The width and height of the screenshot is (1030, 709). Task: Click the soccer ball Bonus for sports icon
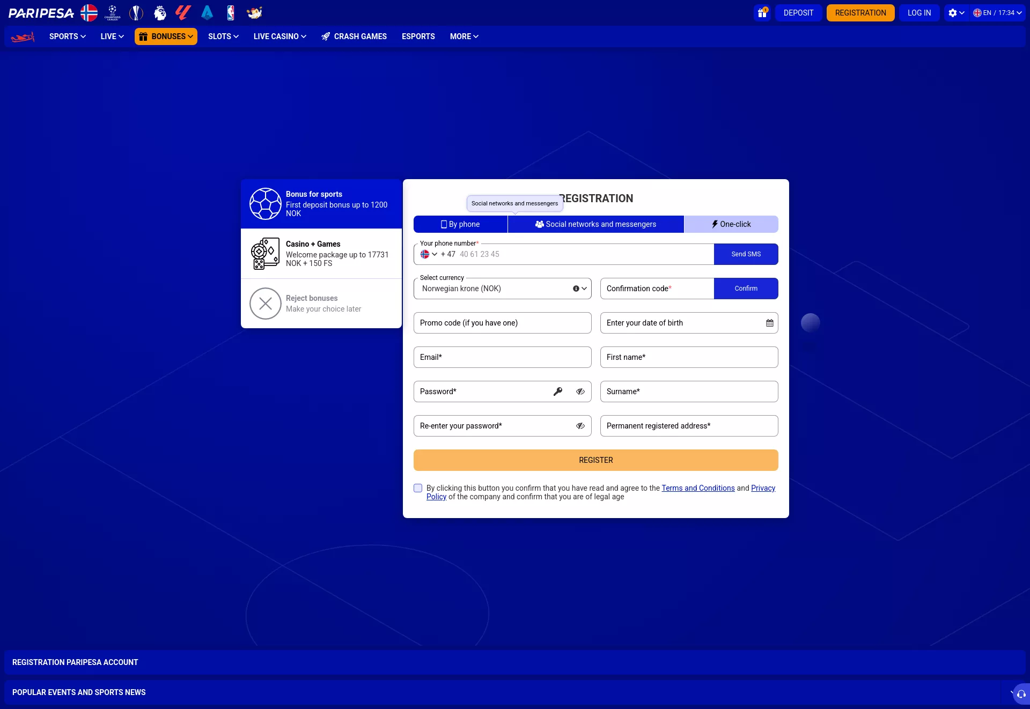coord(266,204)
